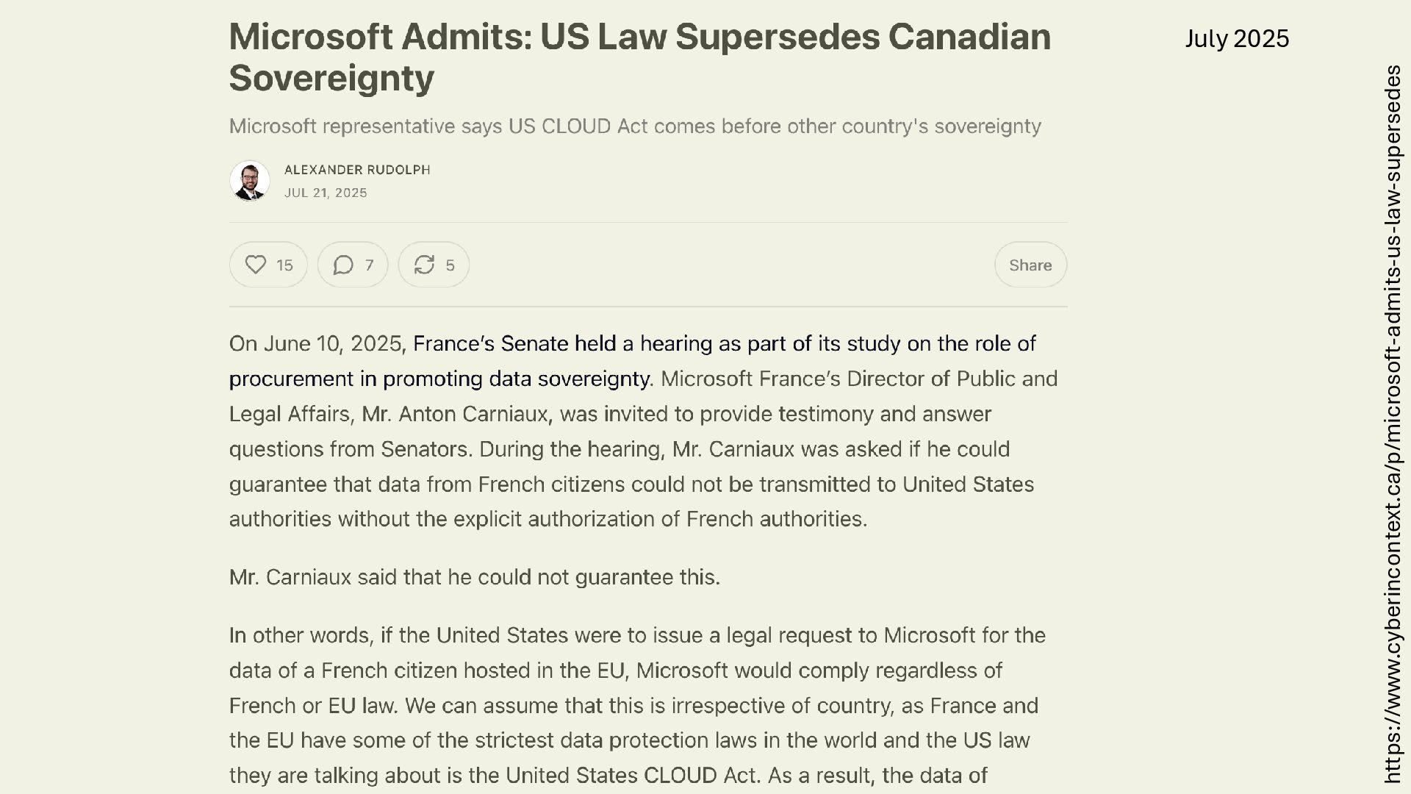
Task: Click the comment count number 7
Action: pos(369,265)
